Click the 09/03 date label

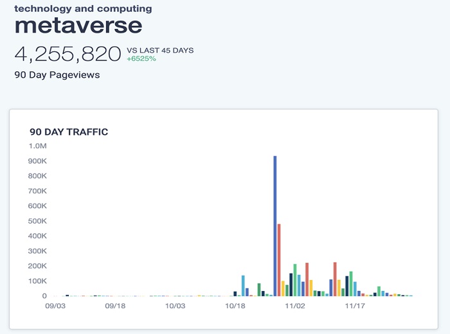pyautogui.click(x=55, y=306)
